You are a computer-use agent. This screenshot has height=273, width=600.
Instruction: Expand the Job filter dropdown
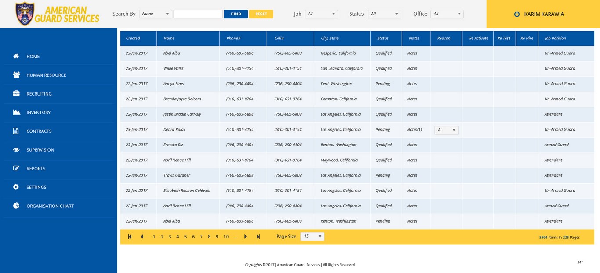[321, 14]
